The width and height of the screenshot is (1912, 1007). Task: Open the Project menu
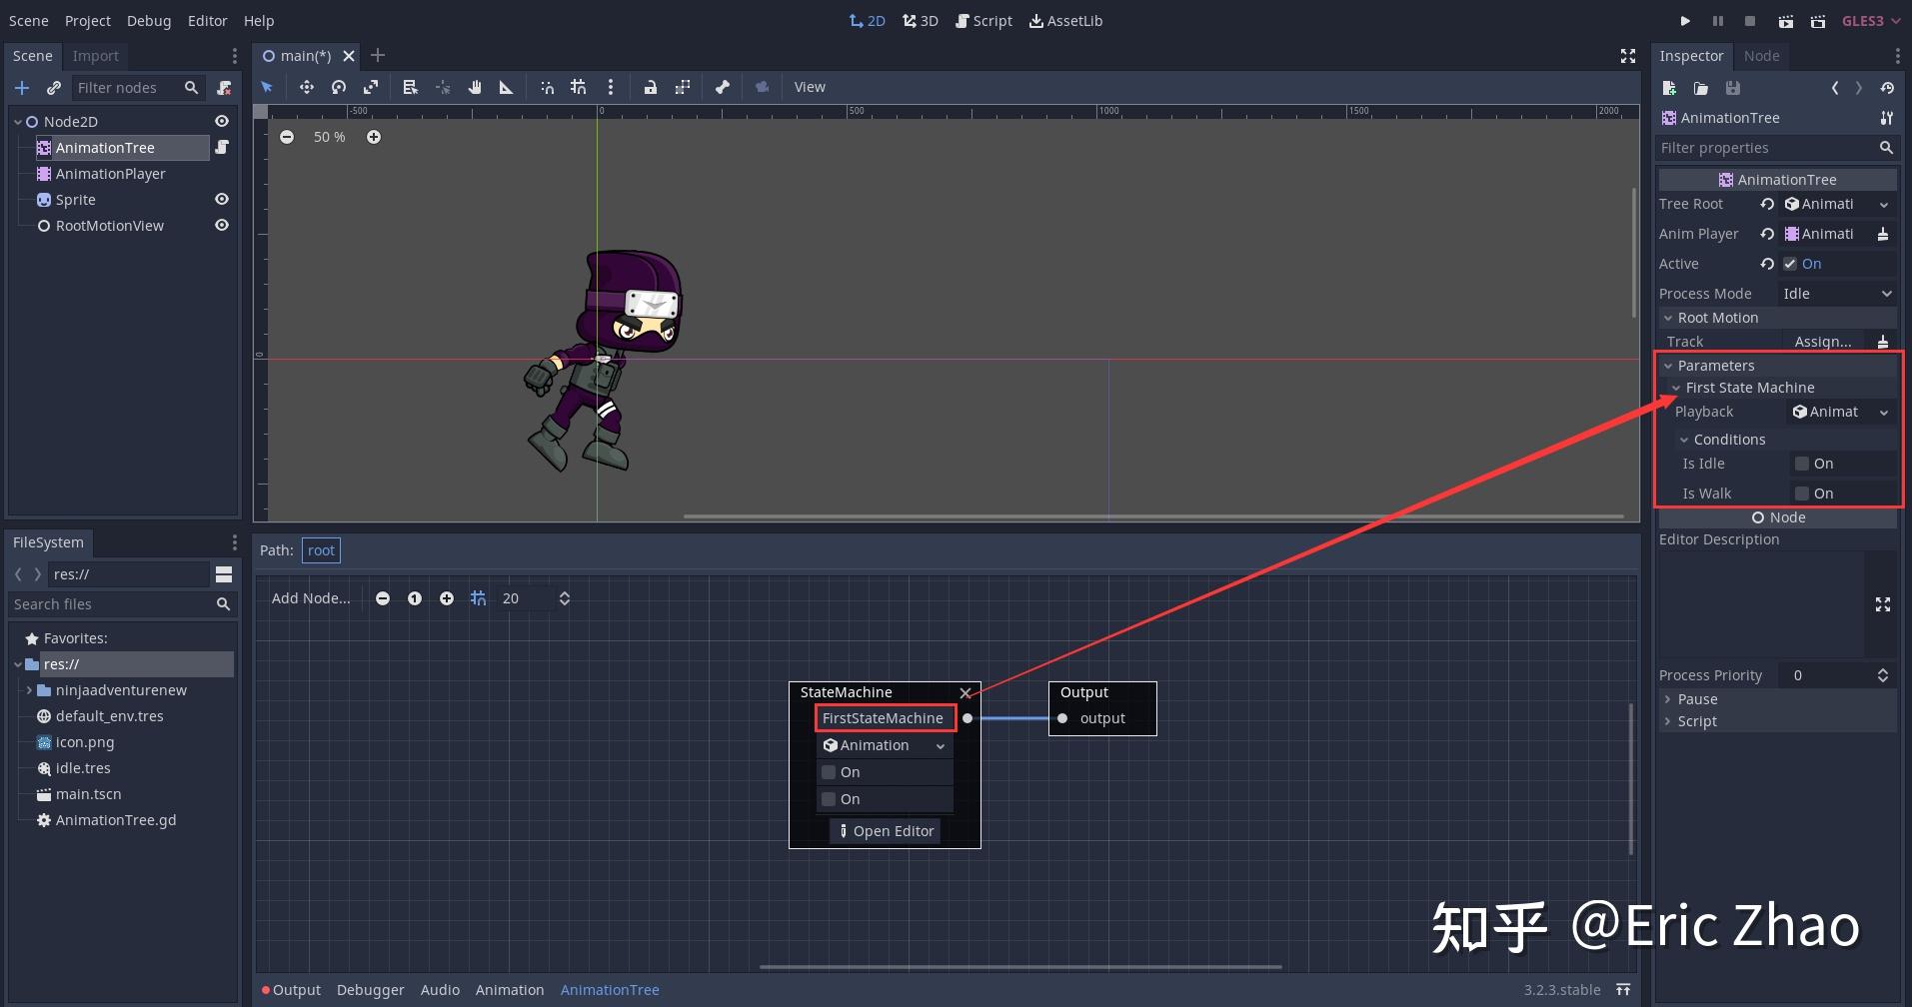tap(88, 21)
